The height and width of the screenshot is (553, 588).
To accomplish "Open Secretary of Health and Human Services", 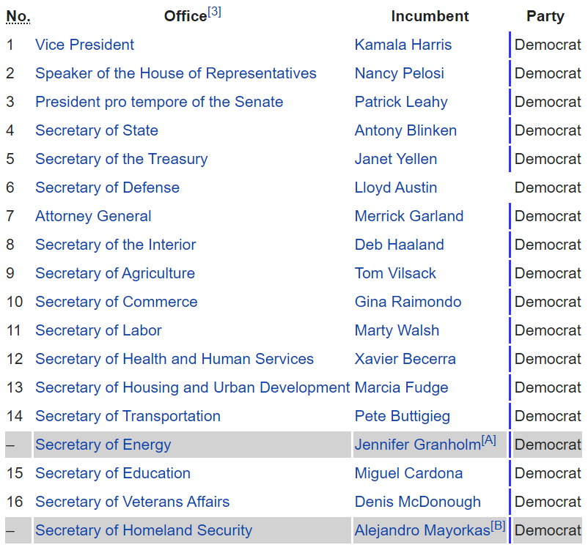I will pyautogui.click(x=174, y=359).
